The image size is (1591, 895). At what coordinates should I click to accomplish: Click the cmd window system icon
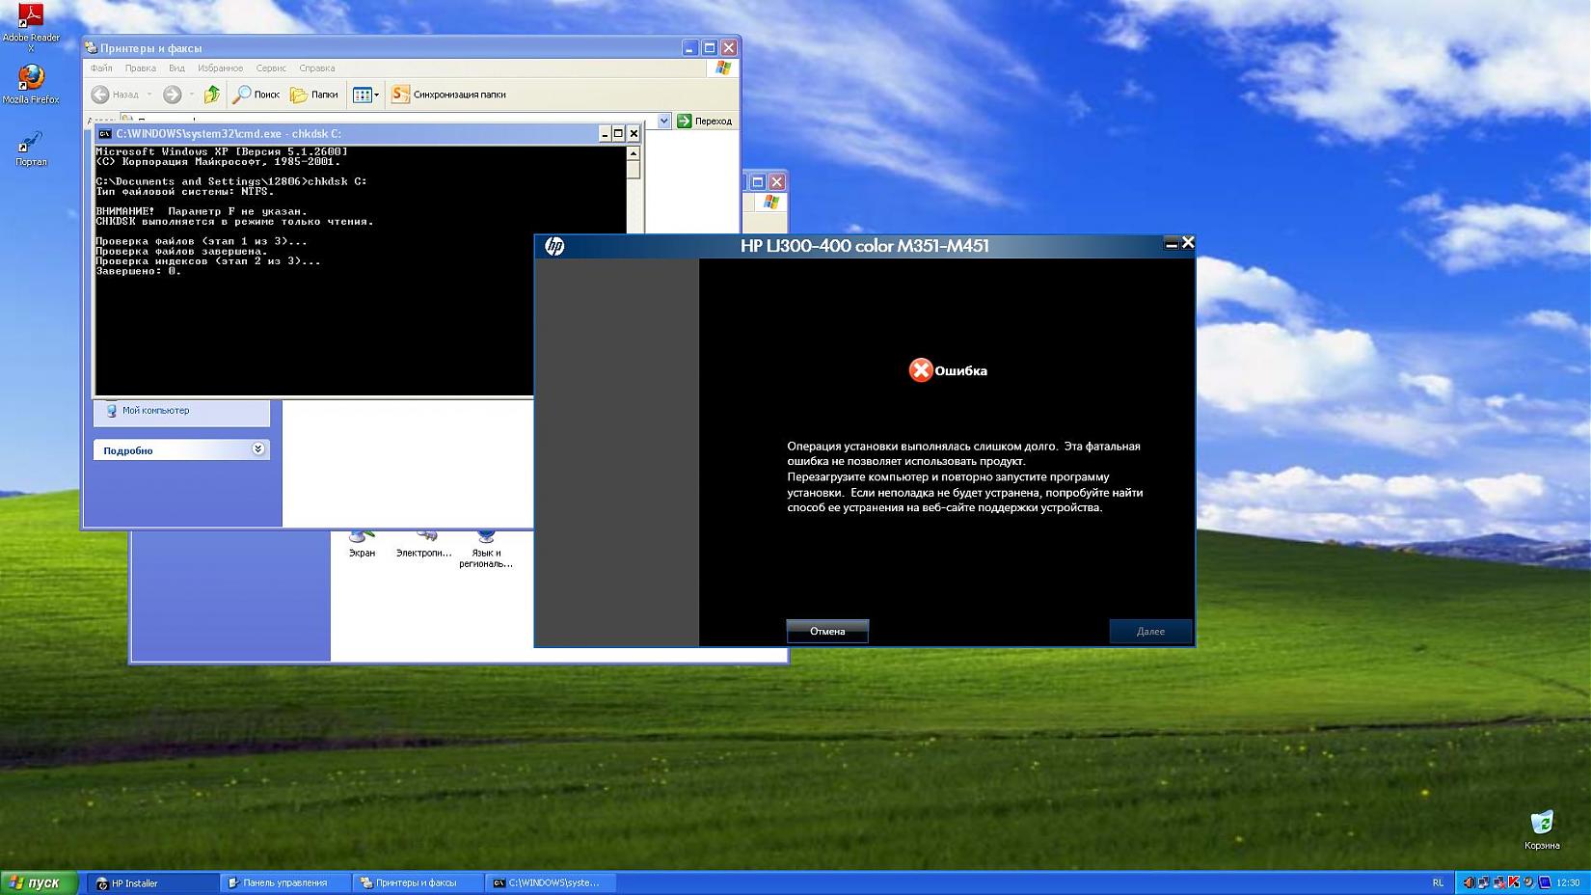click(x=105, y=134)
